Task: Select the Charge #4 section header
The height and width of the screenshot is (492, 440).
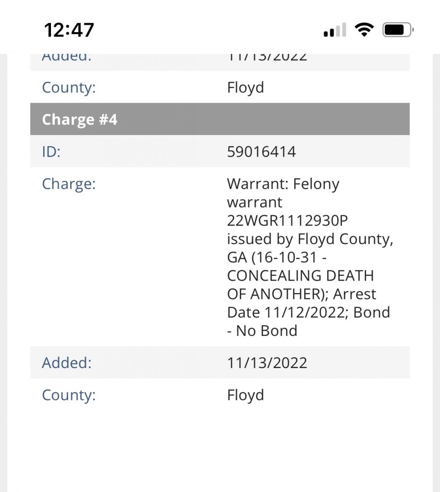Action: click(79, 120)
